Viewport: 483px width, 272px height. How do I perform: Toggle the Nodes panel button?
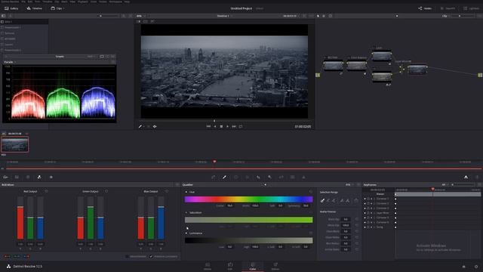coord(425,8)
